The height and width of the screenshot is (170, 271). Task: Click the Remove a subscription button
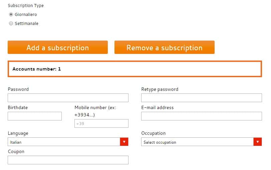[x=164, y=47]
